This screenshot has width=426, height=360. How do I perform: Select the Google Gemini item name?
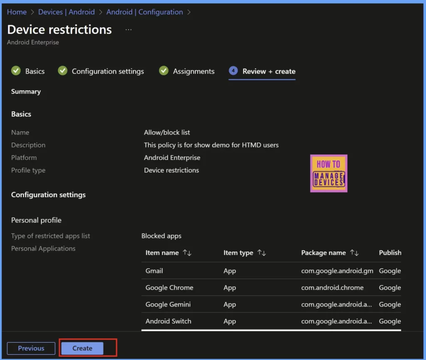tap(168, 304)
